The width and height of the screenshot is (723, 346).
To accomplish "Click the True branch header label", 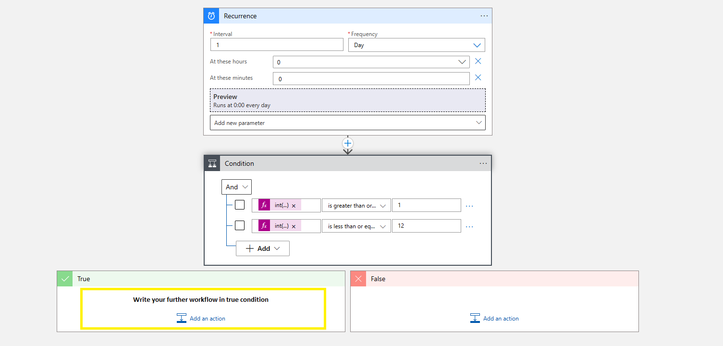I will 84,279.
